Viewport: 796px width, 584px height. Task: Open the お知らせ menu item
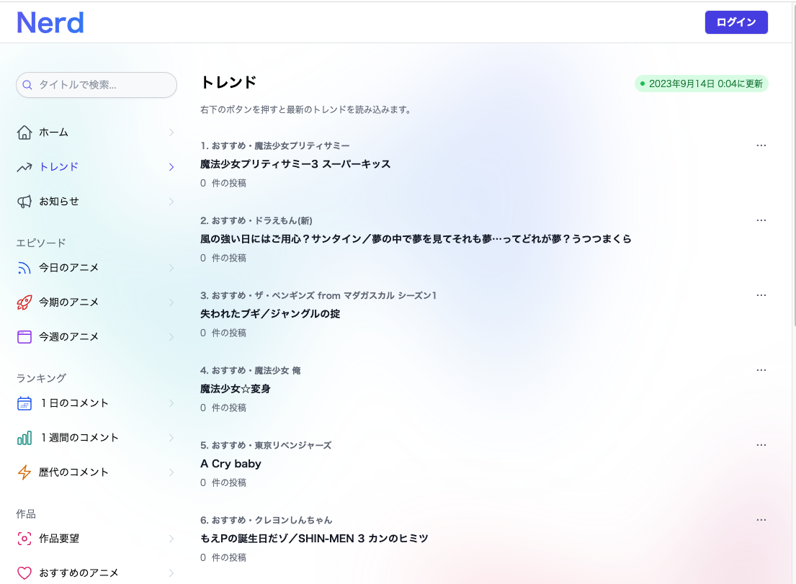click(x=97, y=202)
